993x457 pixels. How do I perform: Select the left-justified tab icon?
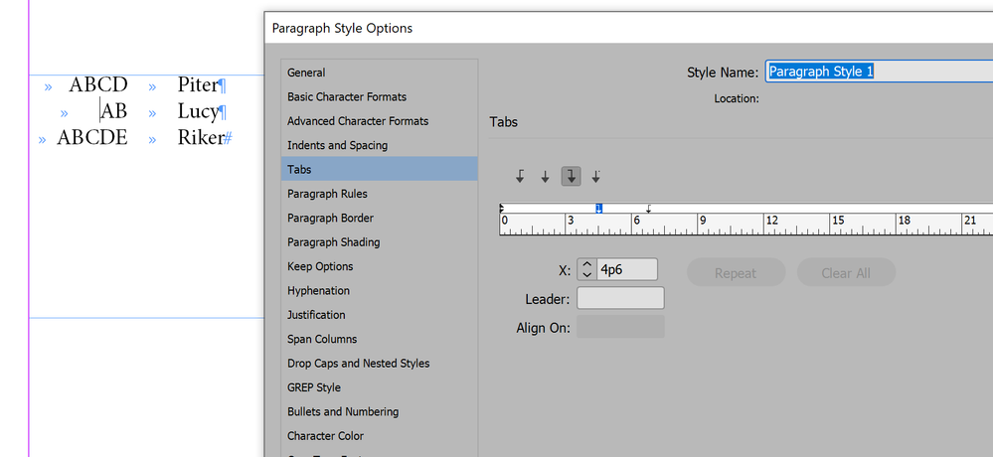[x=520, y=177]
